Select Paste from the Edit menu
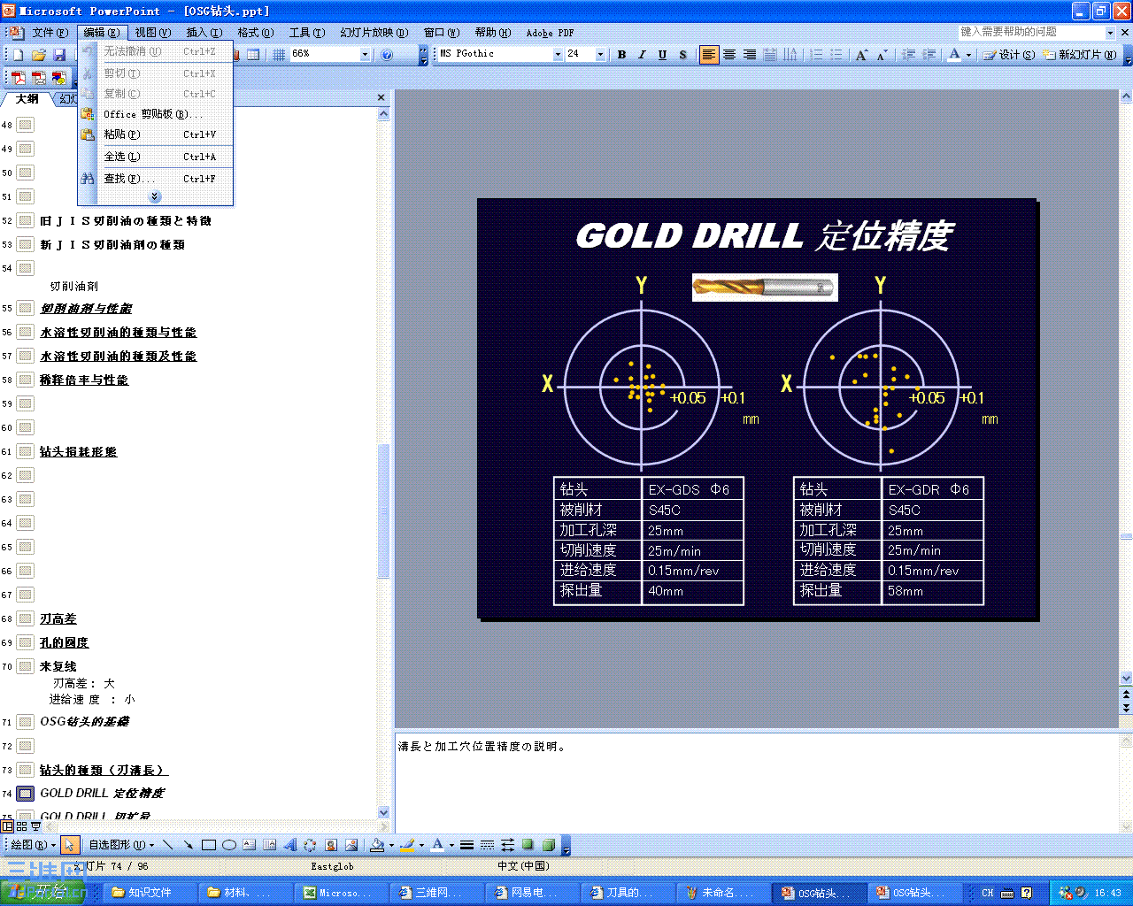The height and width of the screenshot is (906, 1133). click(x=155, y=134)
